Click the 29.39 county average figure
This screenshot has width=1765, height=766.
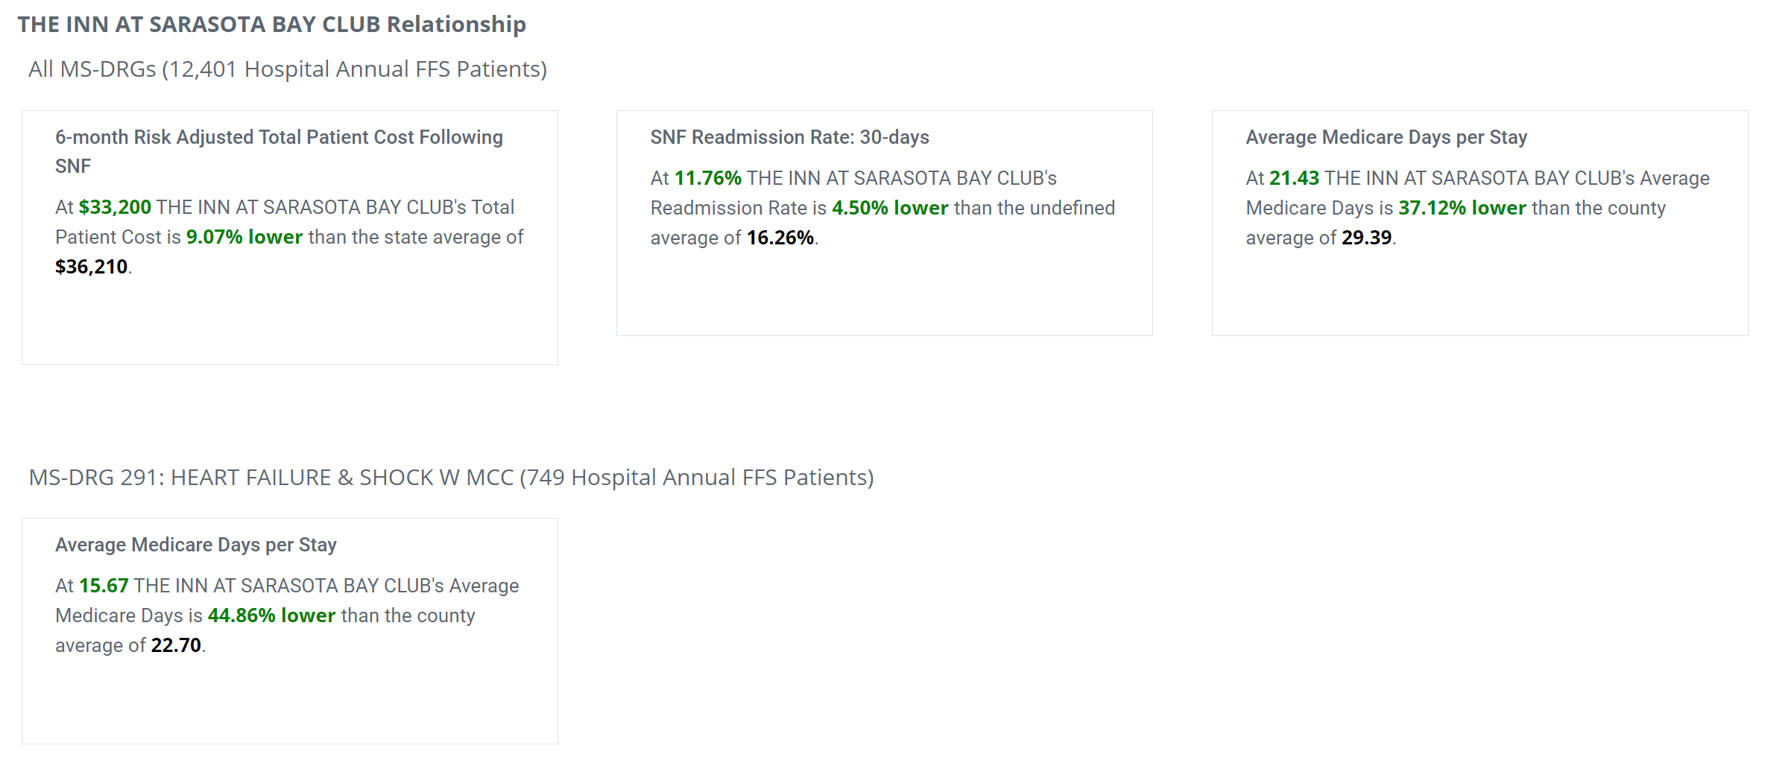click(1366, 238)
